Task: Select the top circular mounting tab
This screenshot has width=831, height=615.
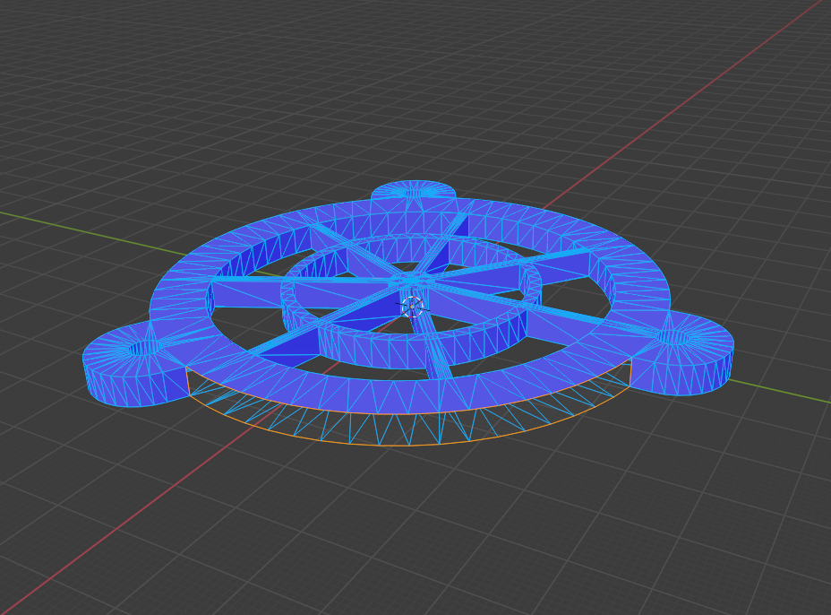Action: tap(413, 191)
